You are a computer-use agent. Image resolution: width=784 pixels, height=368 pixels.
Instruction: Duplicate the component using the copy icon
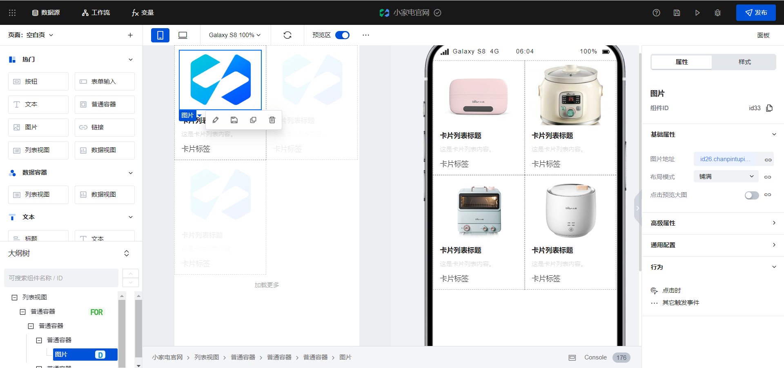click(253, 120)
